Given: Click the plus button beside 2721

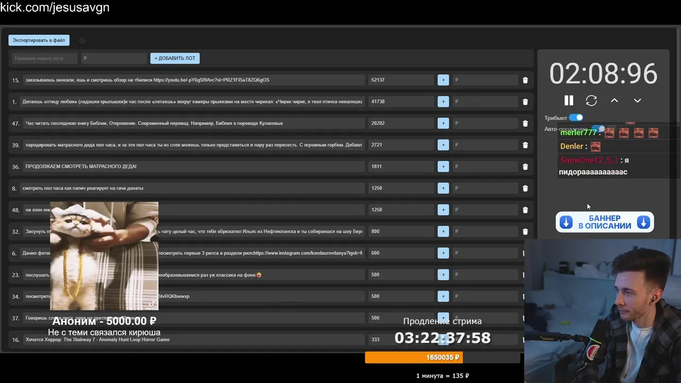Looking at the screenshot, I should tap(443, 145).
